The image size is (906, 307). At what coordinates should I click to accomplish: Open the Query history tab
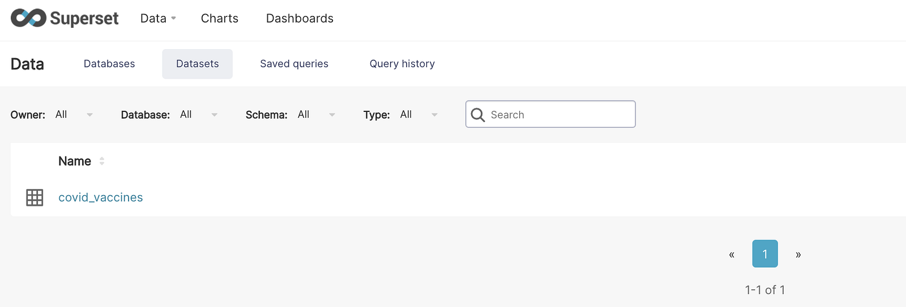402,64
